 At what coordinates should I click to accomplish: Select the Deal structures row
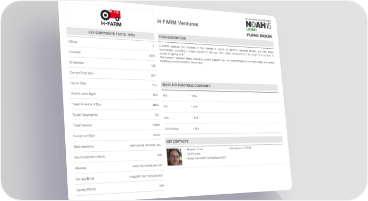117,146
